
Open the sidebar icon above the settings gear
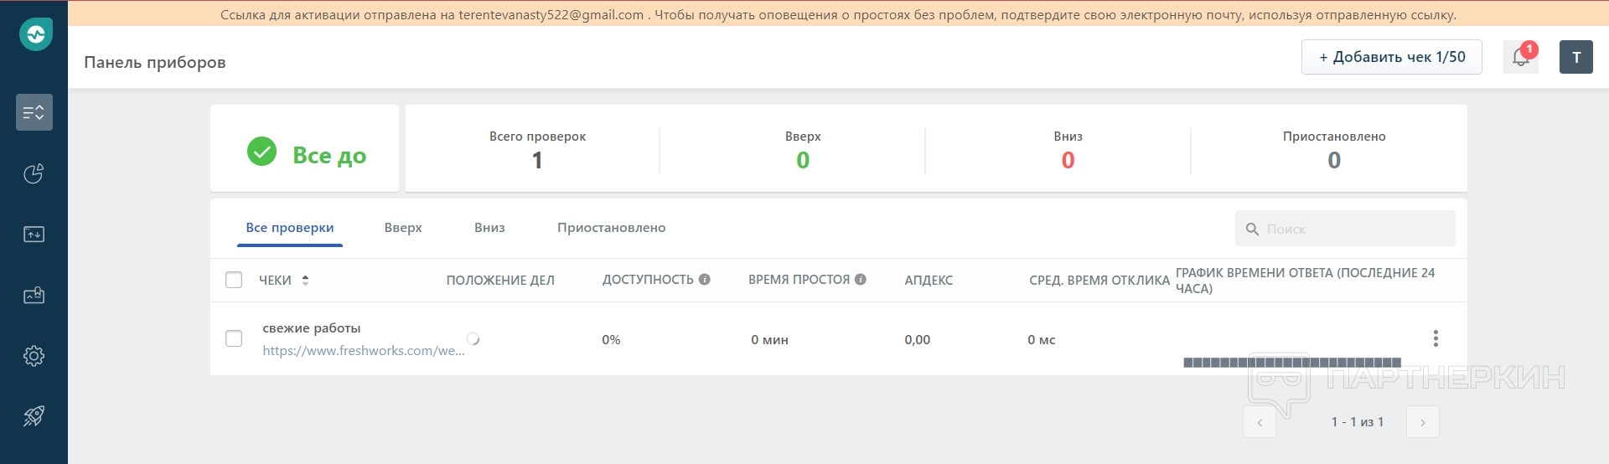click(x=34, y=295)
